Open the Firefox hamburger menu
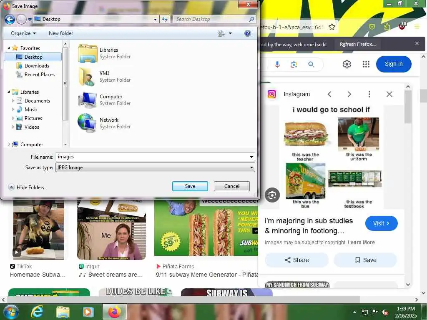 [417, 27]
